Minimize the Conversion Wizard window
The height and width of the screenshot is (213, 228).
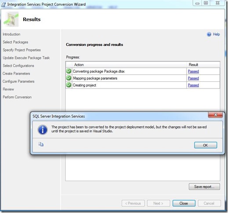click(x=197, y=3)
